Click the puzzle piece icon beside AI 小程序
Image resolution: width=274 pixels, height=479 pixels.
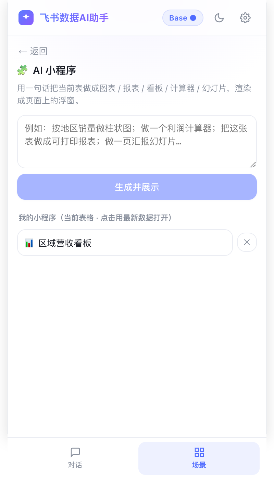pyautogui.click(x=22, y=70)
